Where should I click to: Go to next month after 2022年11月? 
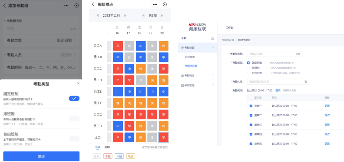click(x=125, y=15)
